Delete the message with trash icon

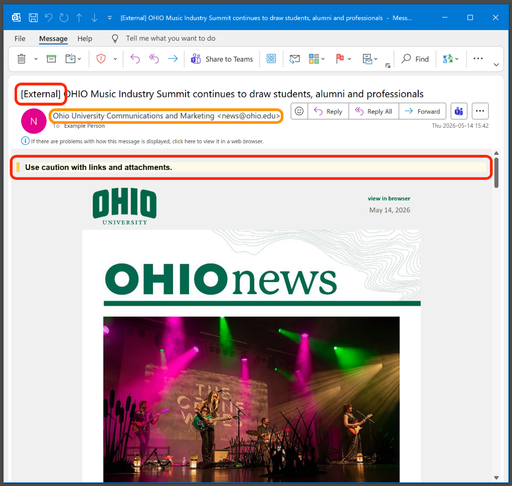coord(22,59)
